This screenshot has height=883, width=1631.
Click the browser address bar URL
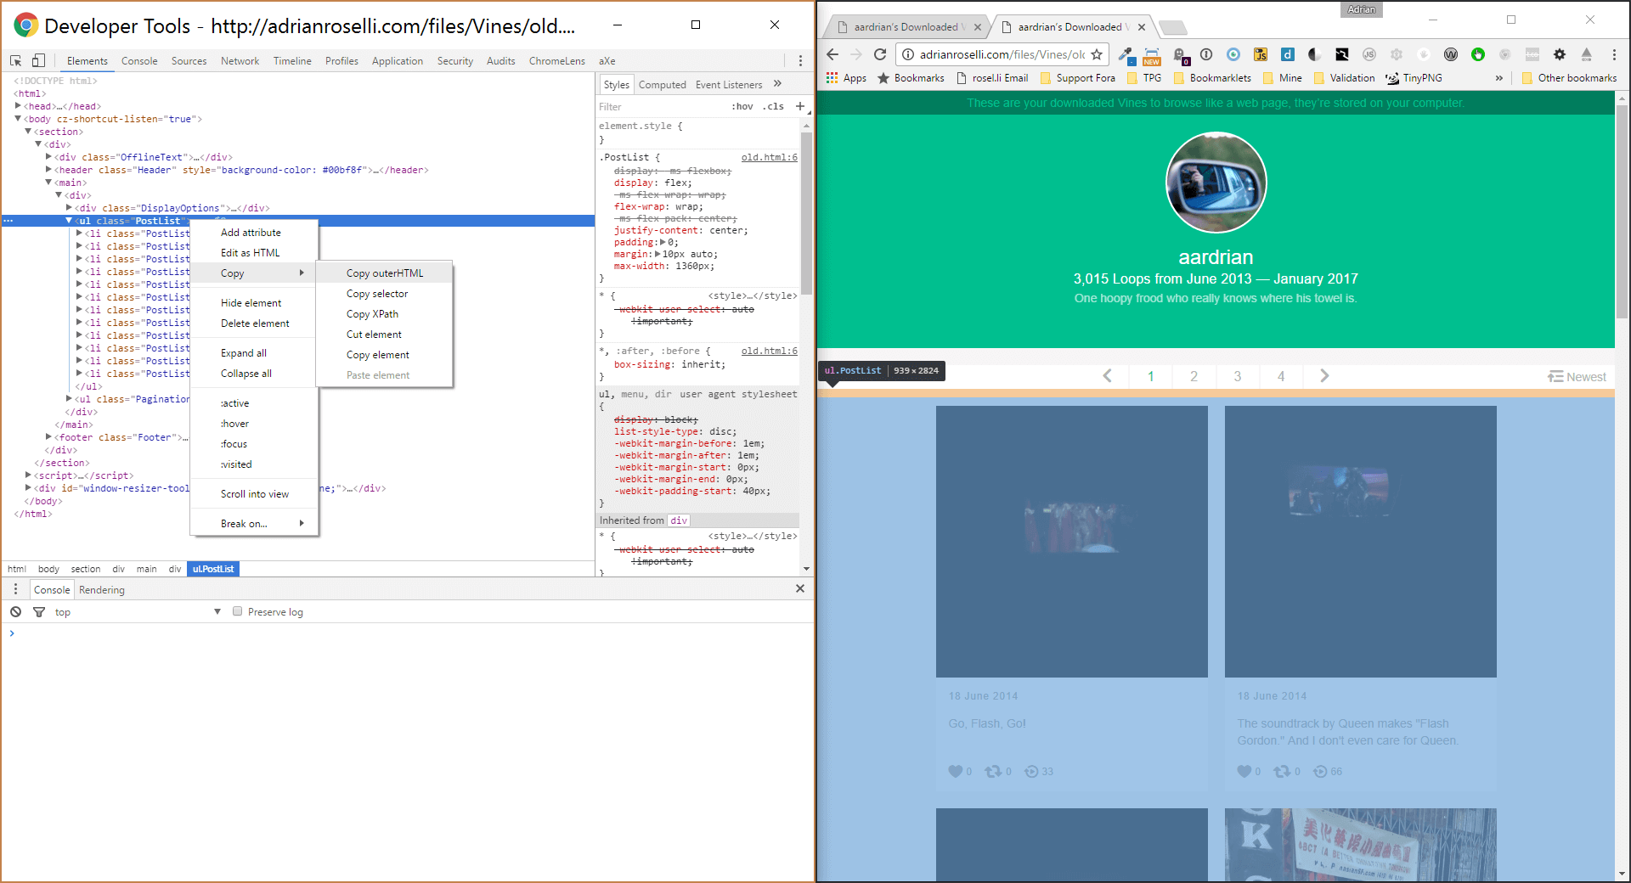point(1002,54)
